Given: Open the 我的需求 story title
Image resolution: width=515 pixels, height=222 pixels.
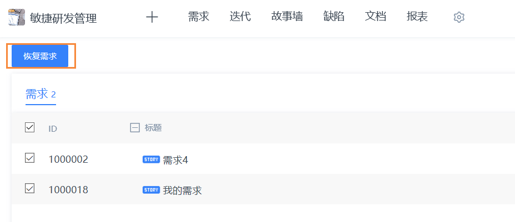Looking at the screenshot, I should [182, 190].
